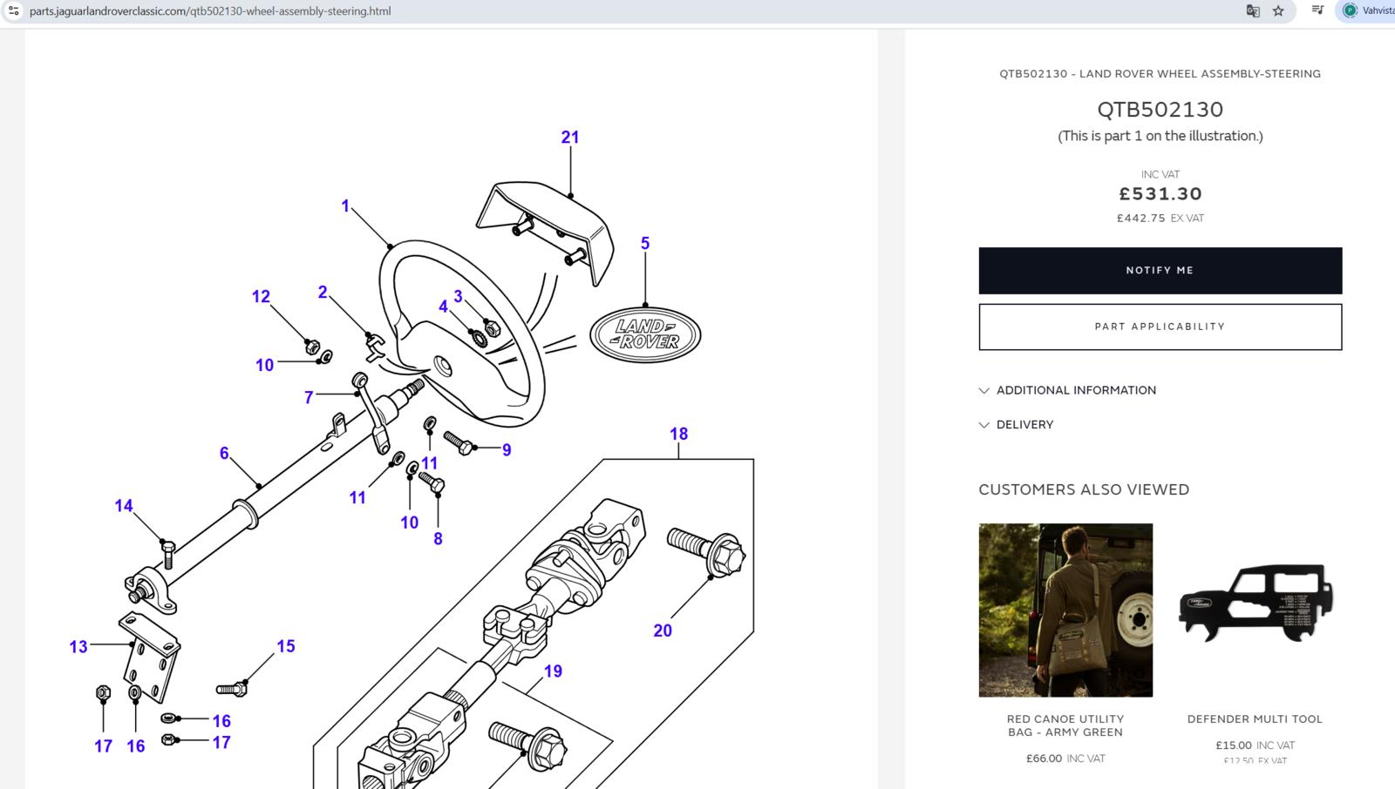The image size is (1395, 789).
Task: Click the Google Translate icon in address bar
Action: [1253, 11]
